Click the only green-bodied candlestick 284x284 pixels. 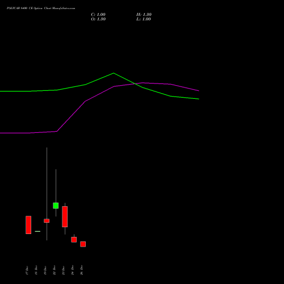[56, 206]
